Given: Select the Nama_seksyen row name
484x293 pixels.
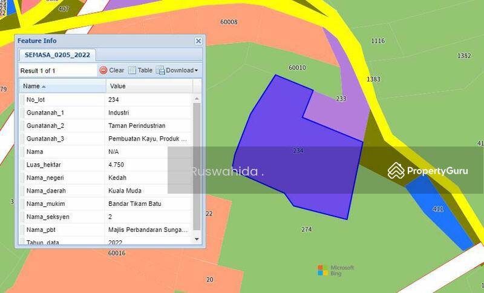Looking at the screenshot, I should pos(48,217).
